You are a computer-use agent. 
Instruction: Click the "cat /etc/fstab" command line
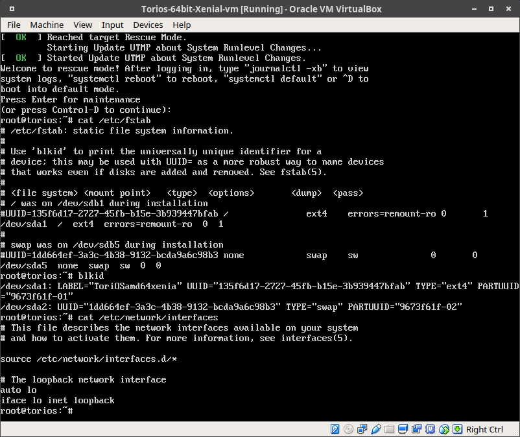pos(76,121)
